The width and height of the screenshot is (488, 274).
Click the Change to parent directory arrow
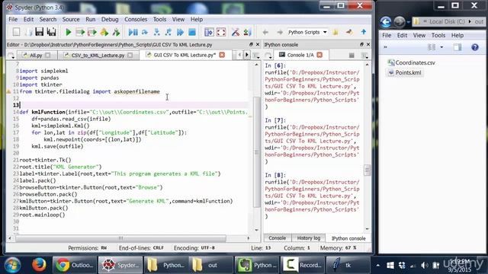(363, 32)
